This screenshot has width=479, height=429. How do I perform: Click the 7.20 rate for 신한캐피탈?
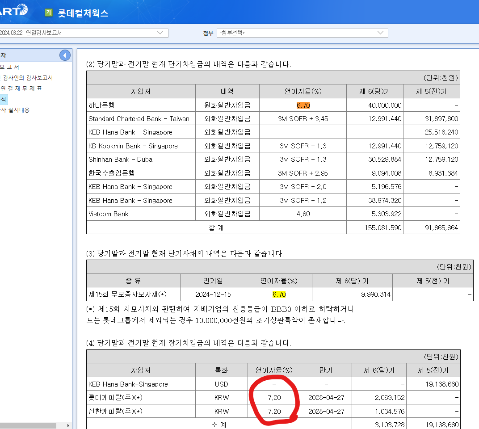click(x=274, y=411)
